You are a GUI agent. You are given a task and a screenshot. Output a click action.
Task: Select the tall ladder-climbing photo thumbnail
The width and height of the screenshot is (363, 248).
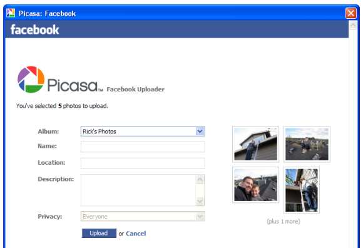[302, 190]
